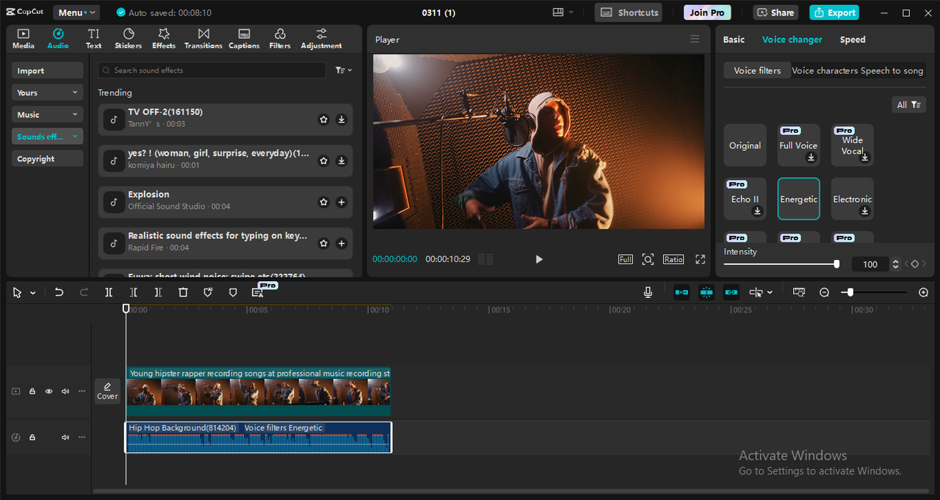This screenshot has height=500, width=940.
Task: Download the TV OFF-2 sound effect
Action: click(x=341, y=120)
